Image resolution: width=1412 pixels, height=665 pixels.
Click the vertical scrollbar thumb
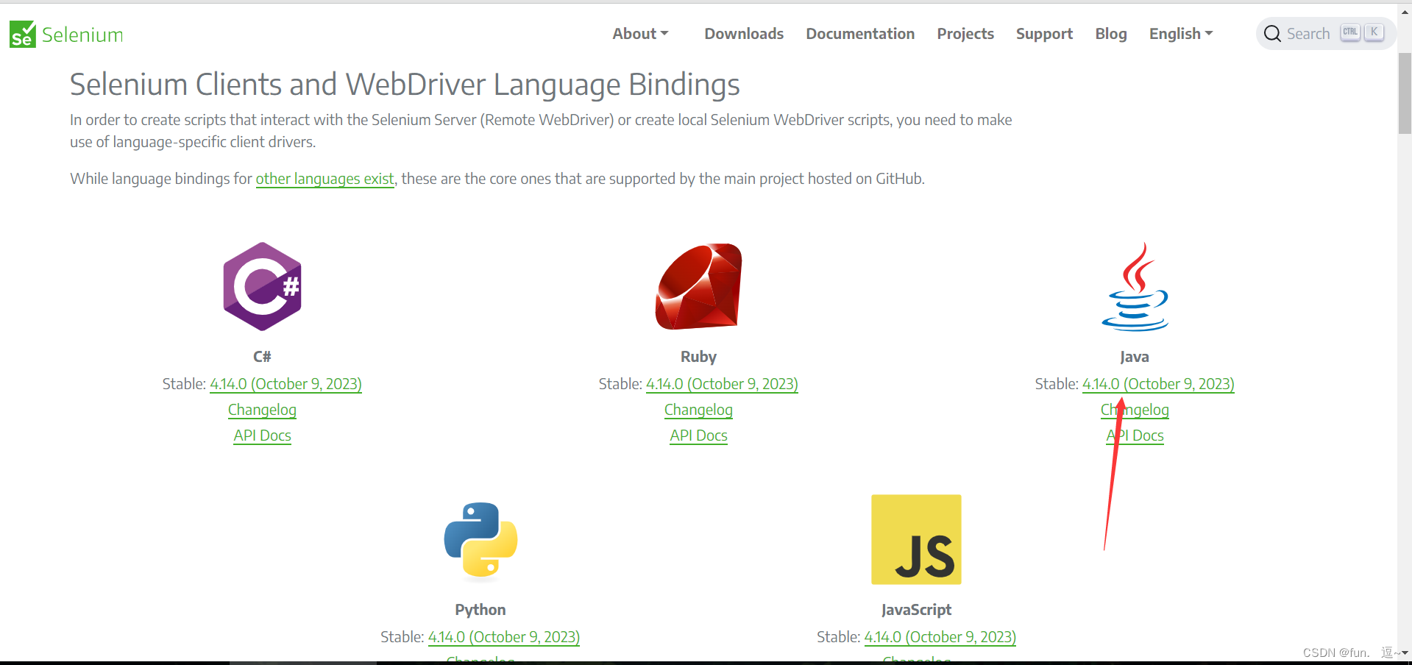1405,93
